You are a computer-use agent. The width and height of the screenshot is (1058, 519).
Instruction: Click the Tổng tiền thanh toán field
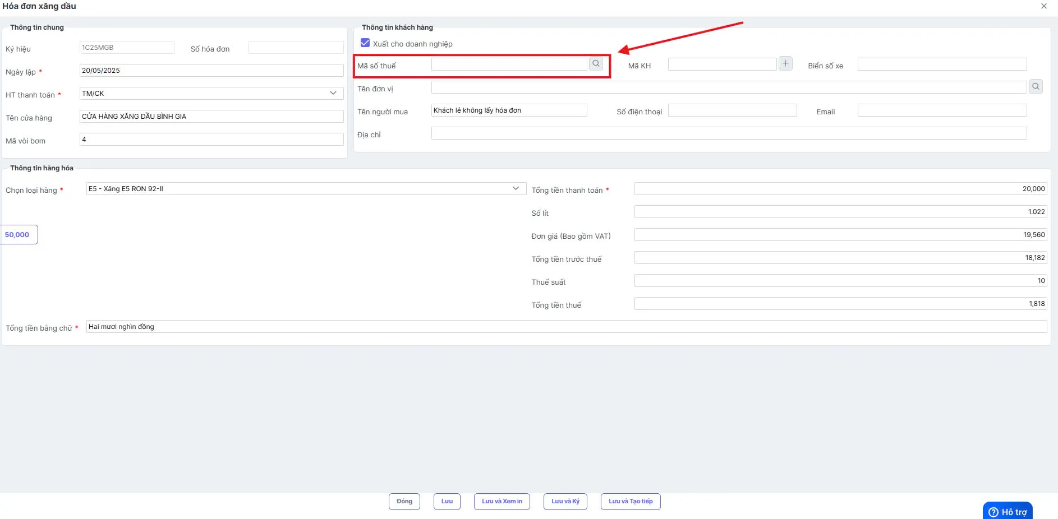(840, 188)
